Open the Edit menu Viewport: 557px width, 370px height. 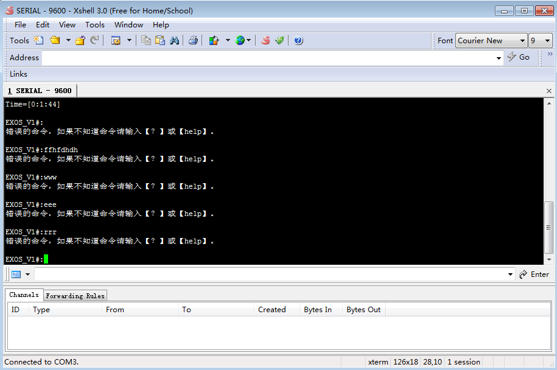[43, 25]
